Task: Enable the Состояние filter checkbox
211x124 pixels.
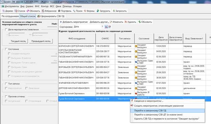Action: pyautogui.click(x=6, y=49)
